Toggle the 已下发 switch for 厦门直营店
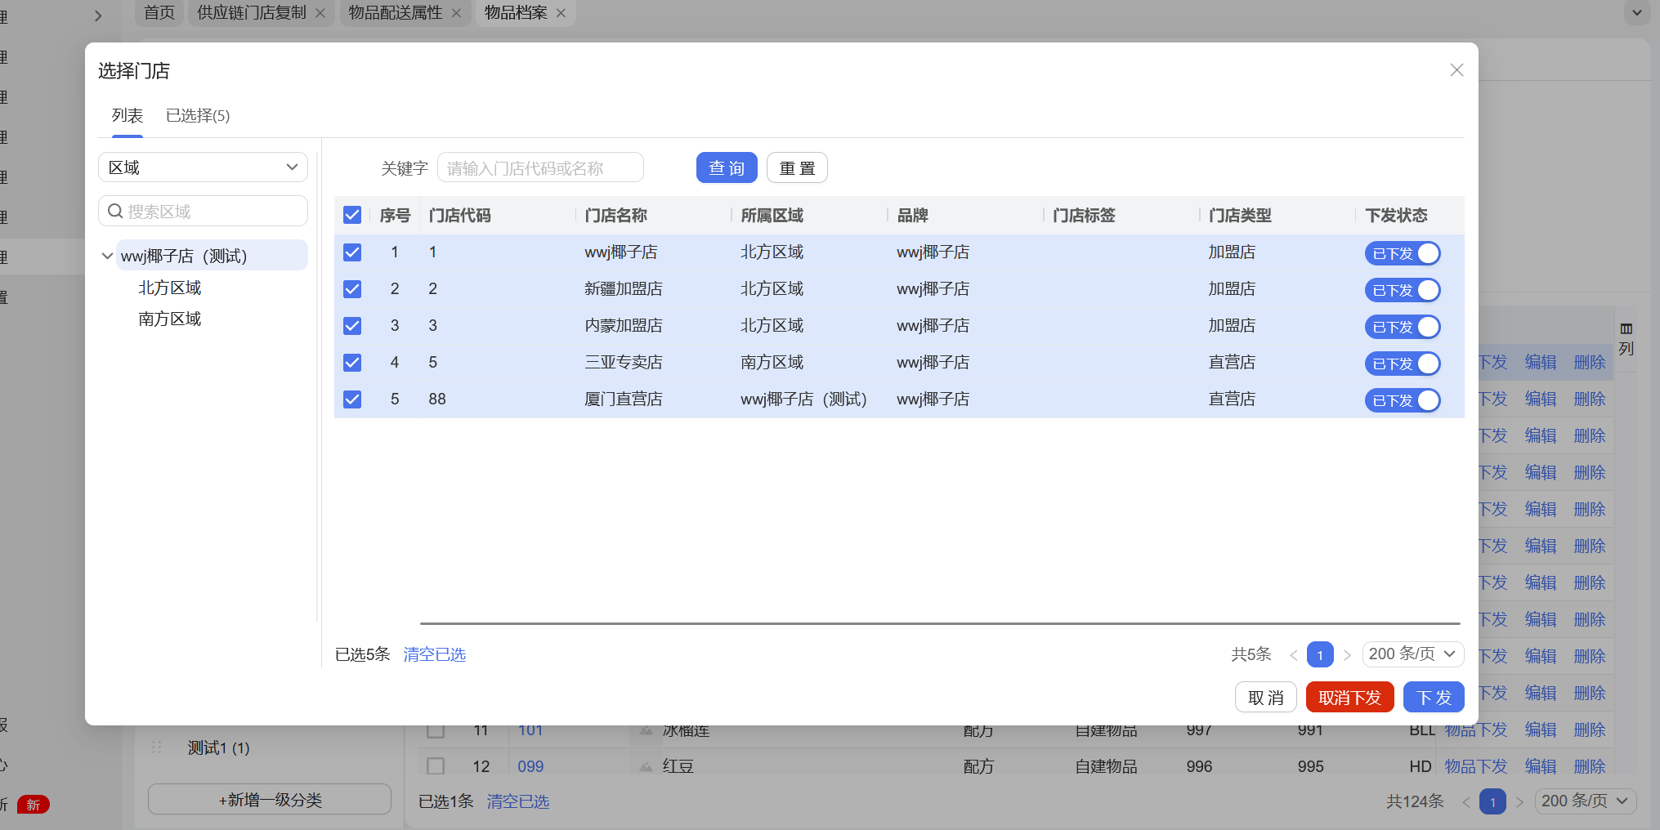Viewport: 1660px width, 830px height. pos(1402,400)
